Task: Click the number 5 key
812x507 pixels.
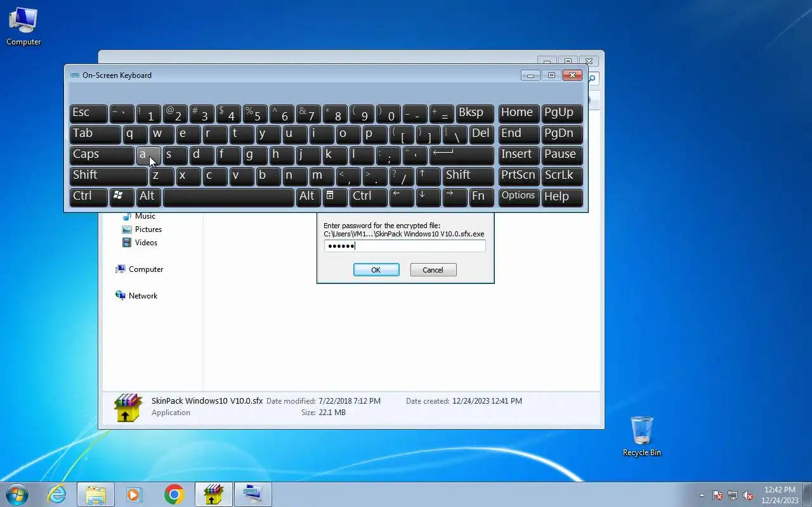Action: (x=255, y=113)
